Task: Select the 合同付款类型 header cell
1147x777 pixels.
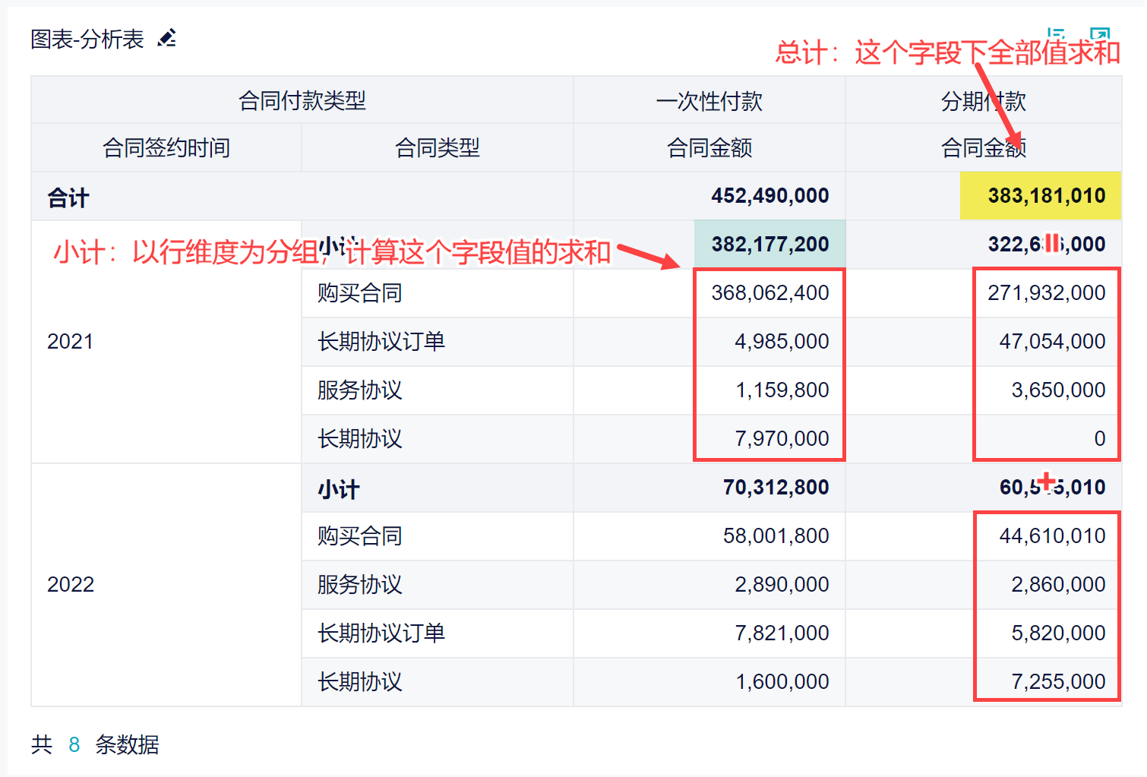Action: tap(302, 100)
